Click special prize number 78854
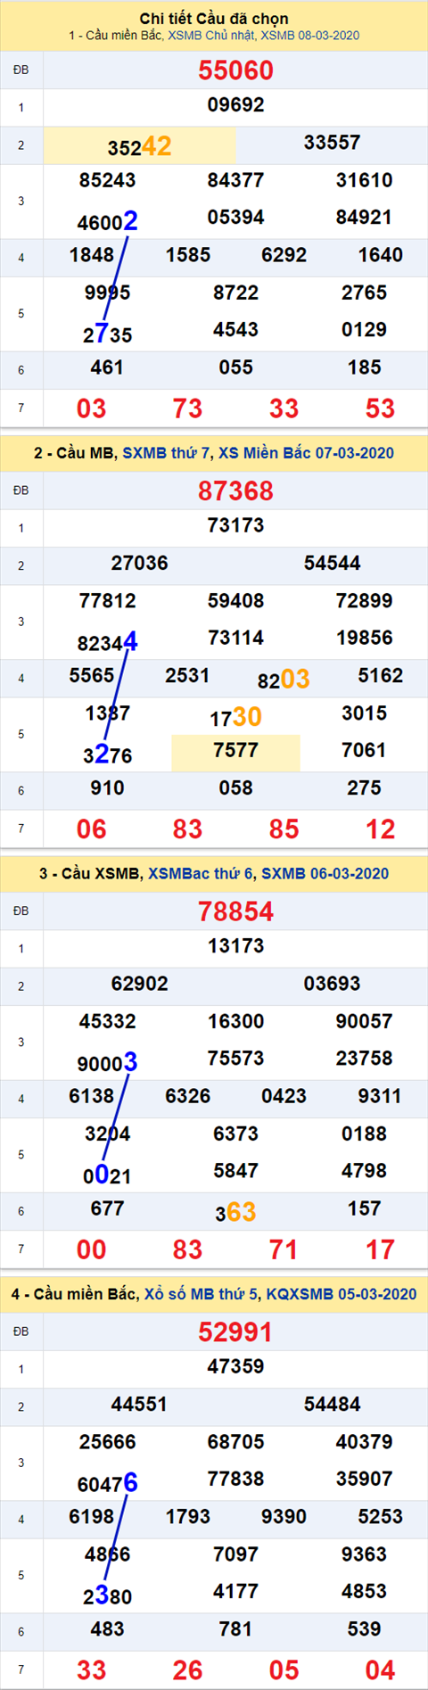This screenshot has height=1690, width=428. (x=235, y=911)
